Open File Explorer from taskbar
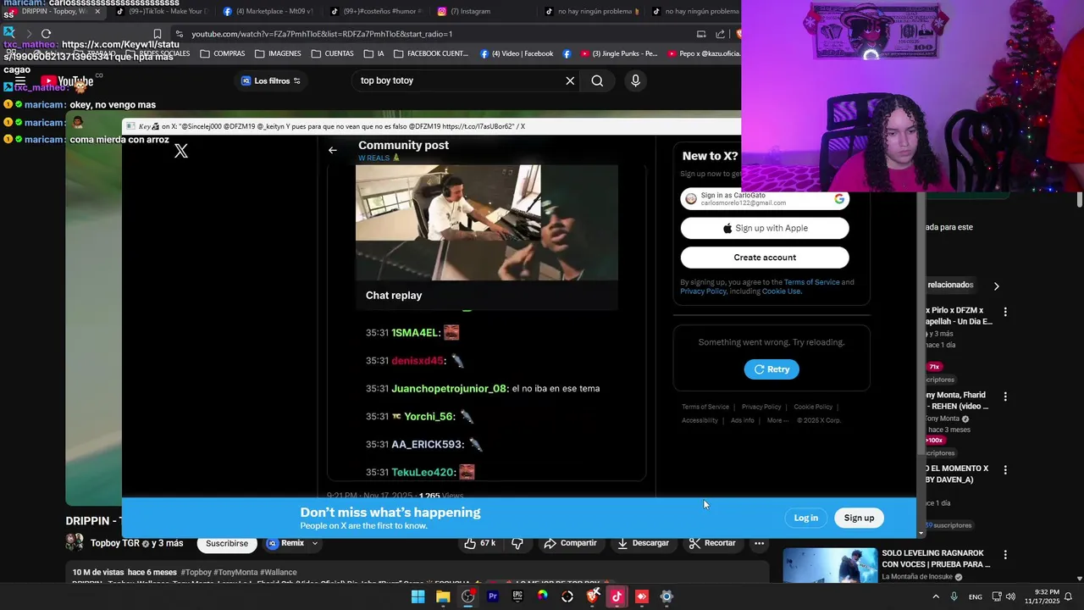 [x=443, y=596]
